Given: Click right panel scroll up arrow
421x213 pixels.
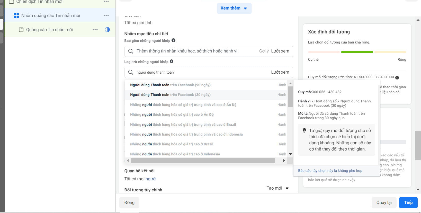Looking at the screenshot, I should coord(418,20).
